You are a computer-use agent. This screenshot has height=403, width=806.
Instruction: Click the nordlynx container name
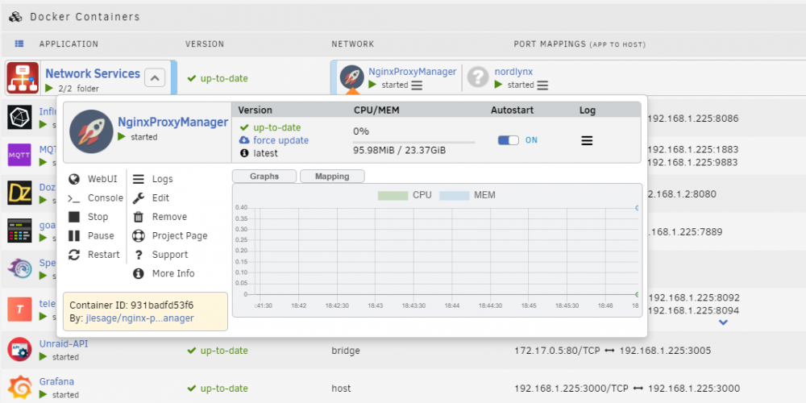(514, 72)
